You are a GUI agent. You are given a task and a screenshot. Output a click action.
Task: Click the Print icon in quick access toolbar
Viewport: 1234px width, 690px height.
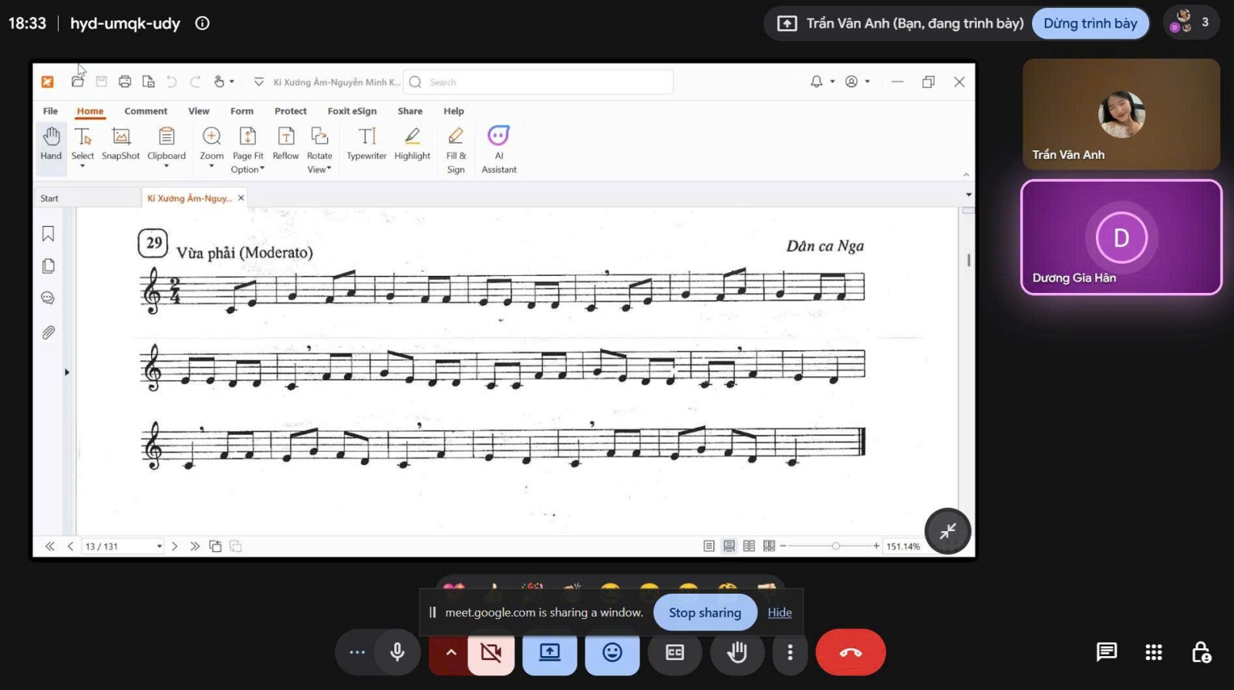coord(125,82)
